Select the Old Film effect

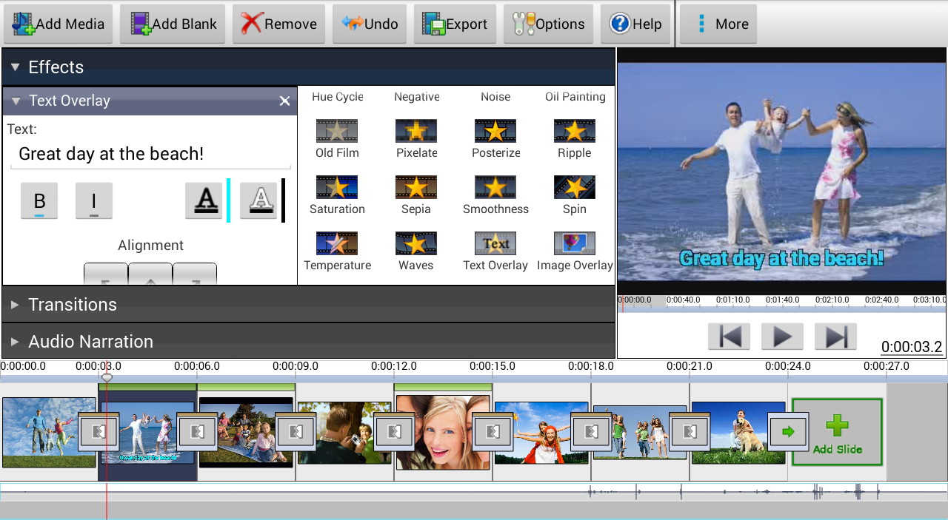(x=337, y=131)
